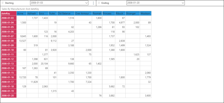Select the 4,203 Old Balance cell
Screen dimensions: 224x103
coord(66,32)
